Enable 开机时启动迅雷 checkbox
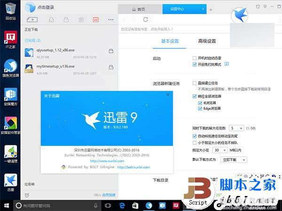The height and width of the screenshot is (211, 282). tap(195, 58)
